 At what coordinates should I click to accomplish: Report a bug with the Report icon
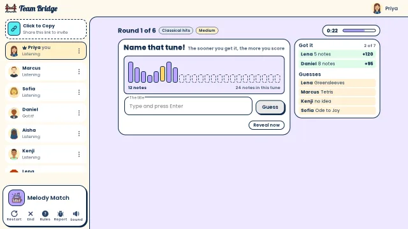point(61,216)
